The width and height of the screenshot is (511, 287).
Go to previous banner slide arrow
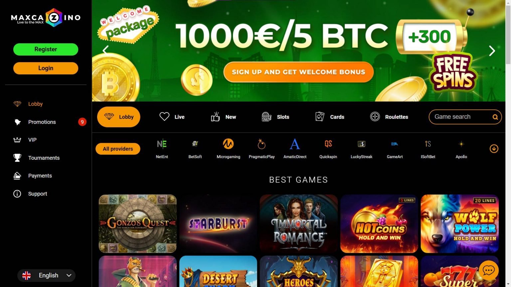(x=106, y=50)
